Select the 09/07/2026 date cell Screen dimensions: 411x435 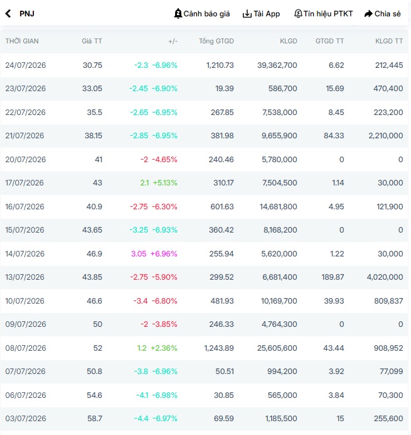pyautogui.click(x=26, y=324)
